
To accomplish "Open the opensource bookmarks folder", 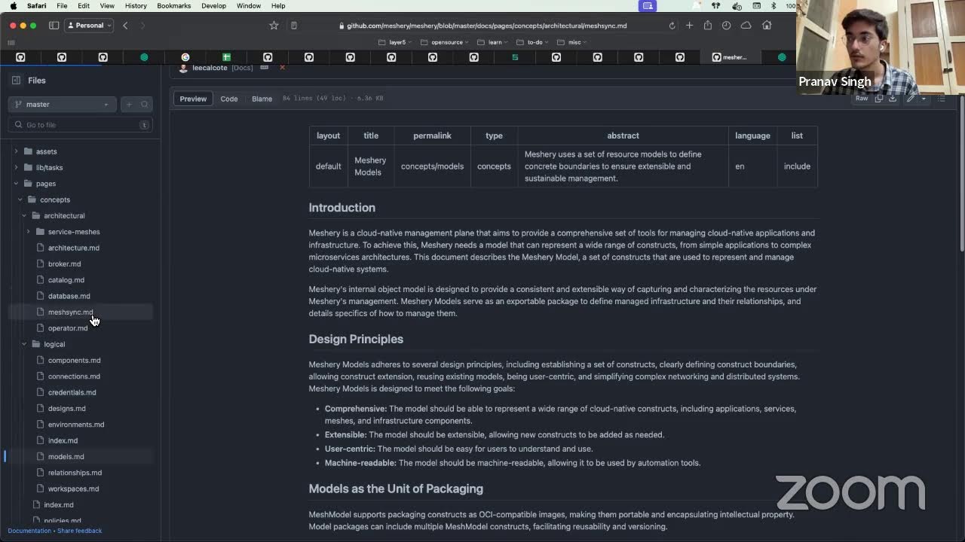I will tap(444, 42).
